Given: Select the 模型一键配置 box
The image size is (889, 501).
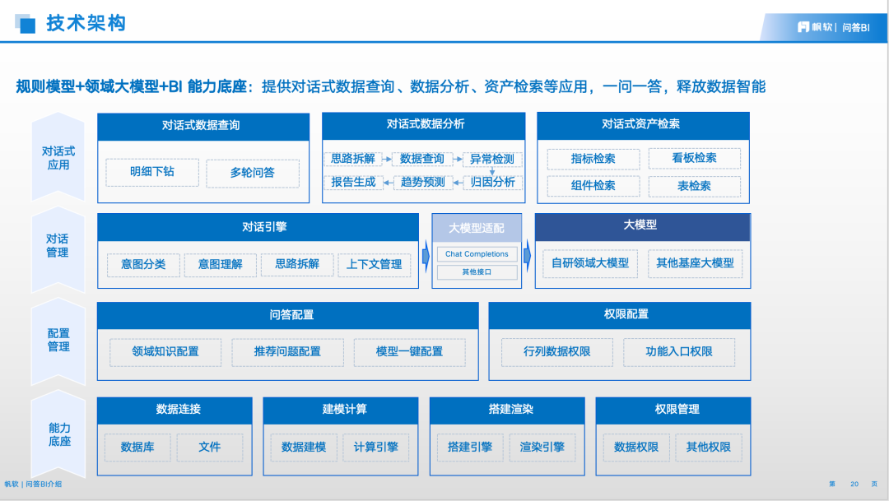Looking at the screenshot, I should 409,352.
